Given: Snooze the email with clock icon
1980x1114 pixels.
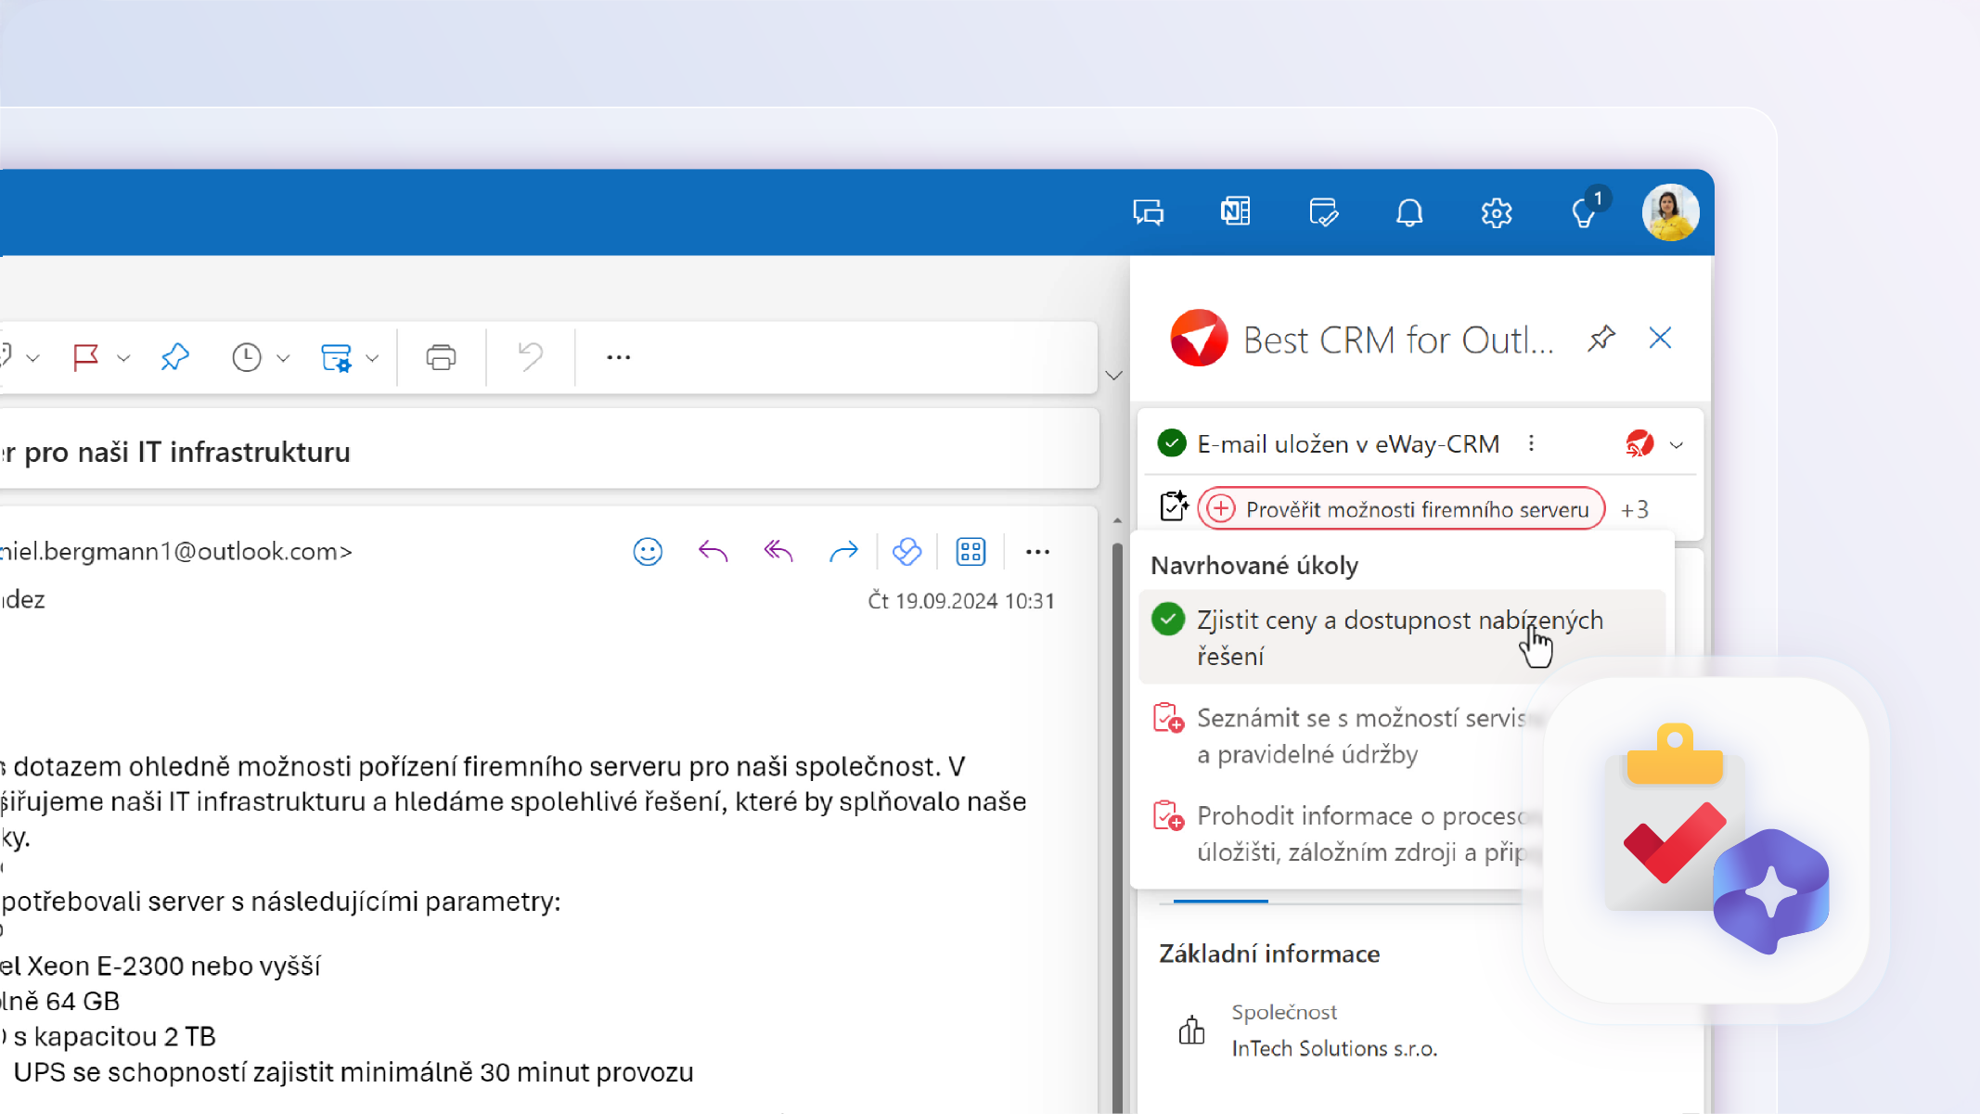Looking at the screenshot, I should (x=247, y=357).
